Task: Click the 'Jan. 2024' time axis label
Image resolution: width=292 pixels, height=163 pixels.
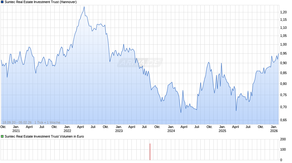Action: click(x=171, y=129)
